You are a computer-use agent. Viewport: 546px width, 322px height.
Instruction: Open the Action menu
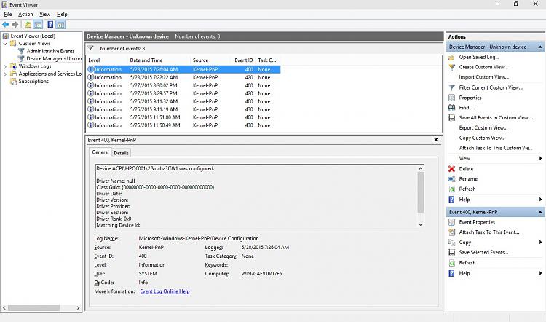tap(25, 14)
